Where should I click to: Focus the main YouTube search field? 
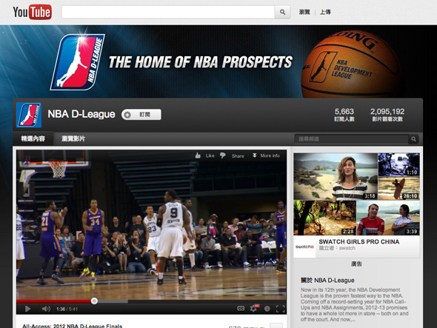[168, 12]
